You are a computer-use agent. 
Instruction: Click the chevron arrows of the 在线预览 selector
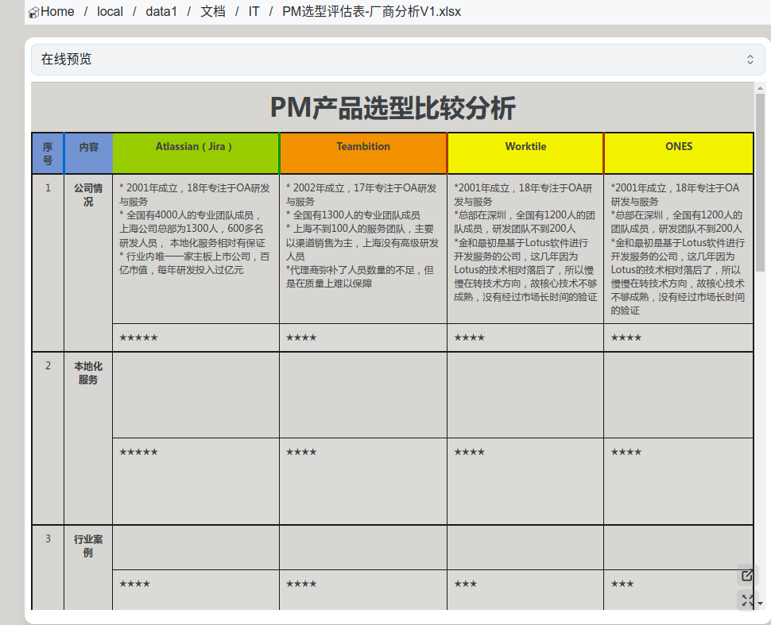pos(750,60)
